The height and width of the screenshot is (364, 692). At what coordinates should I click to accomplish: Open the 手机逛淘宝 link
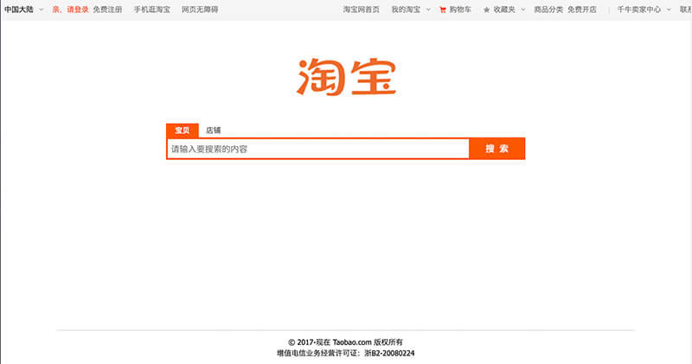[152, 10]
